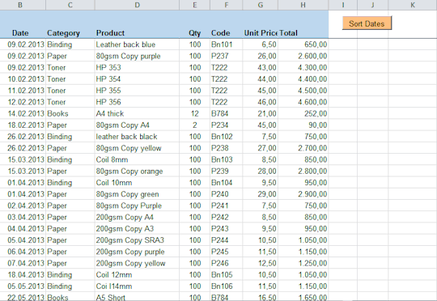
Task: Select the 80gsm Copy A4 cell
Action: (x=137, y=125)
